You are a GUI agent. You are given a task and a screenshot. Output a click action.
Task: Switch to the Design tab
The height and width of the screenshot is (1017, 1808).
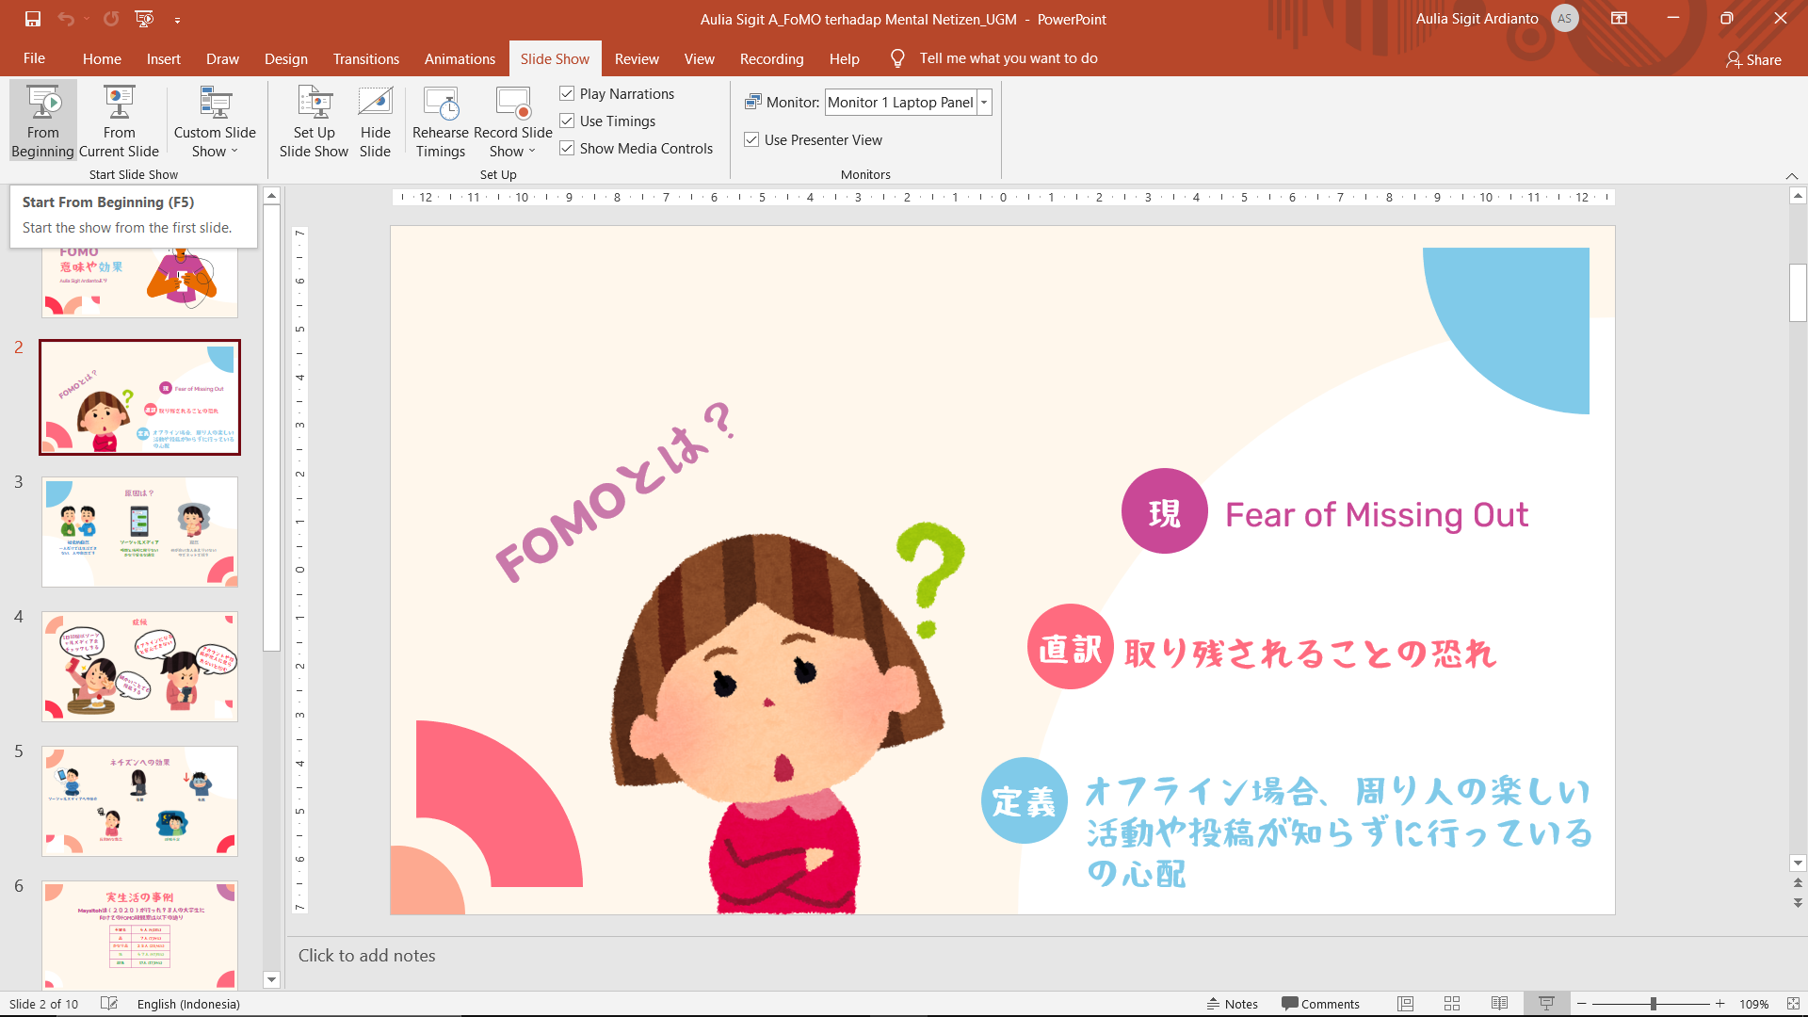(285, 58)
